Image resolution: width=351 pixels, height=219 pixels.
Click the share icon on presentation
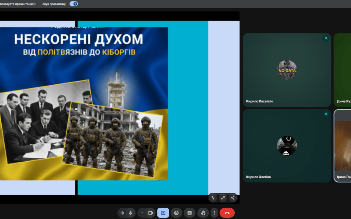(x=233, y=198)
